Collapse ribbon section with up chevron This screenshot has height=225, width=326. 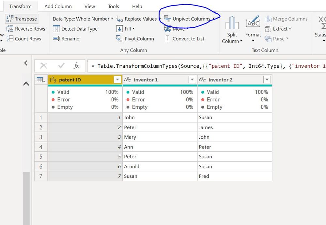click(x=26, y=84)
